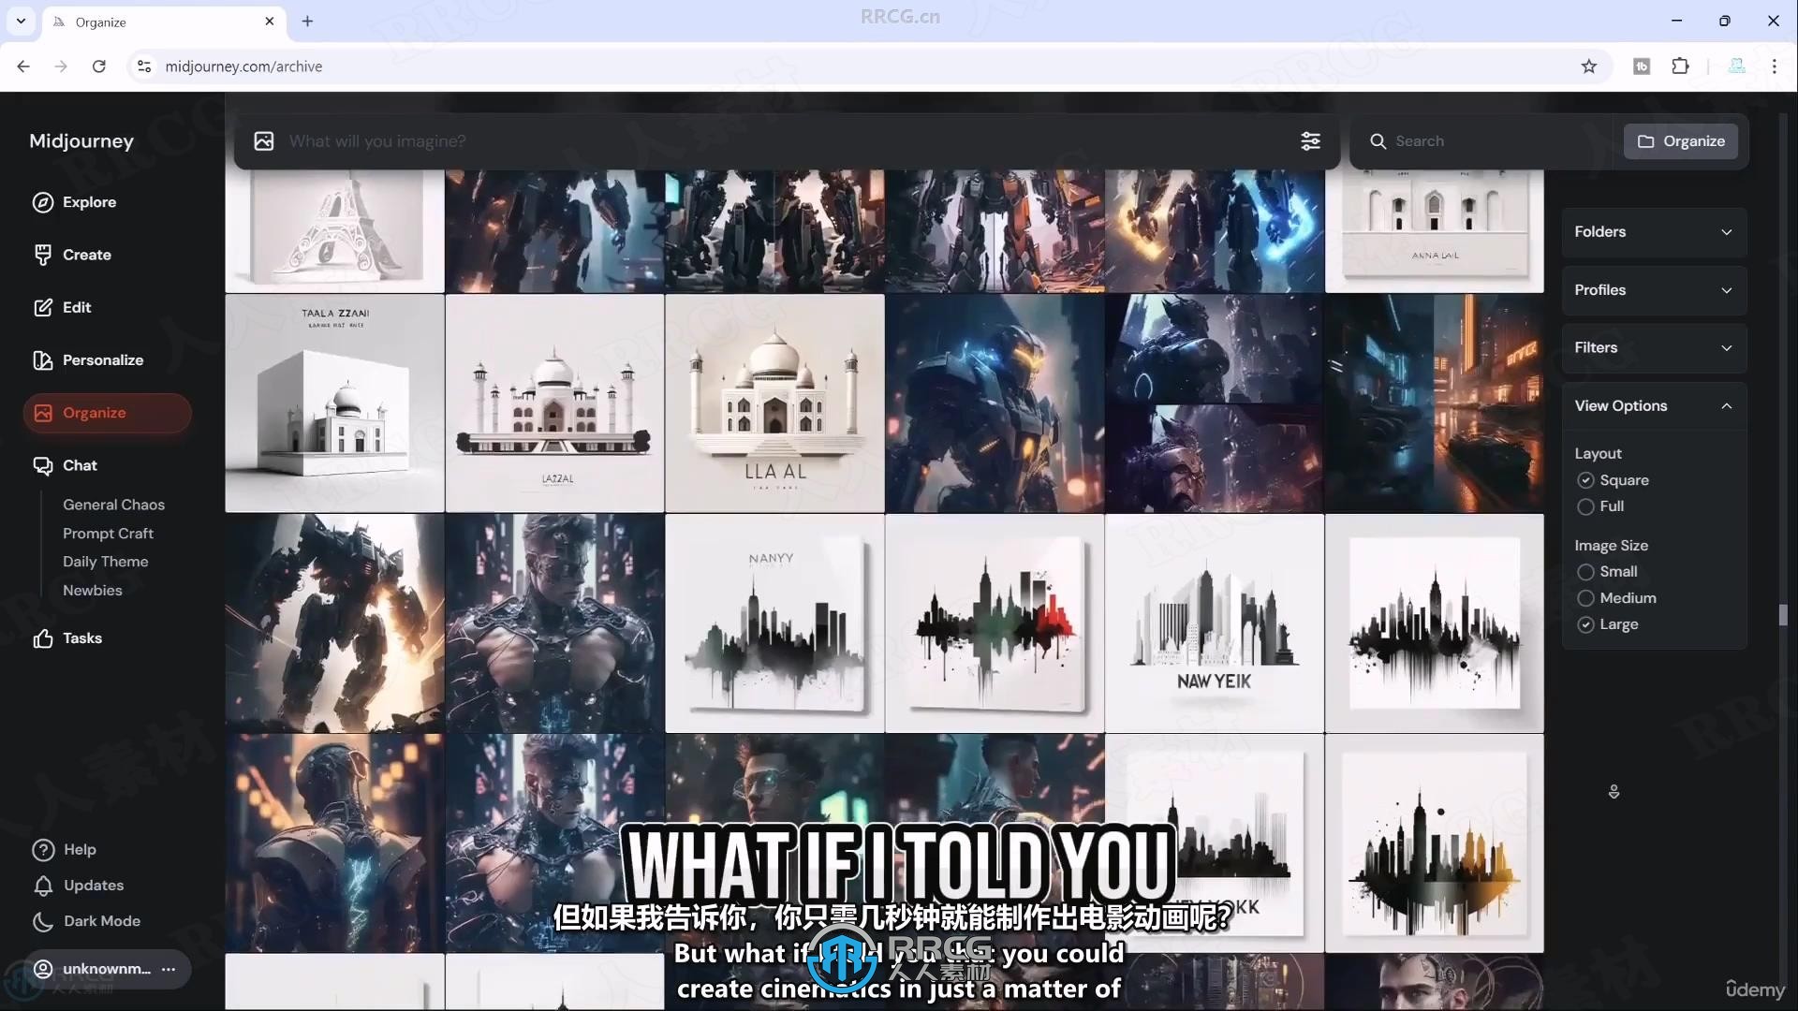
Task: Toggle Dark Mode in sidebar
Action: point(86,921)
